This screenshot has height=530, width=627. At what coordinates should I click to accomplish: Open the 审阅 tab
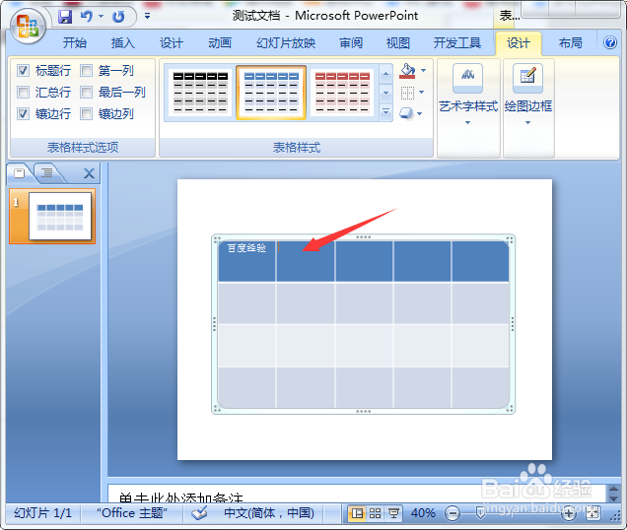[x=351, y=42]
